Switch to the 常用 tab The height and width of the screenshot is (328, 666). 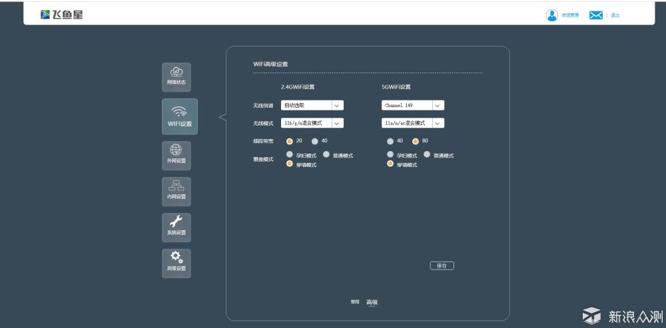point(355,302)
